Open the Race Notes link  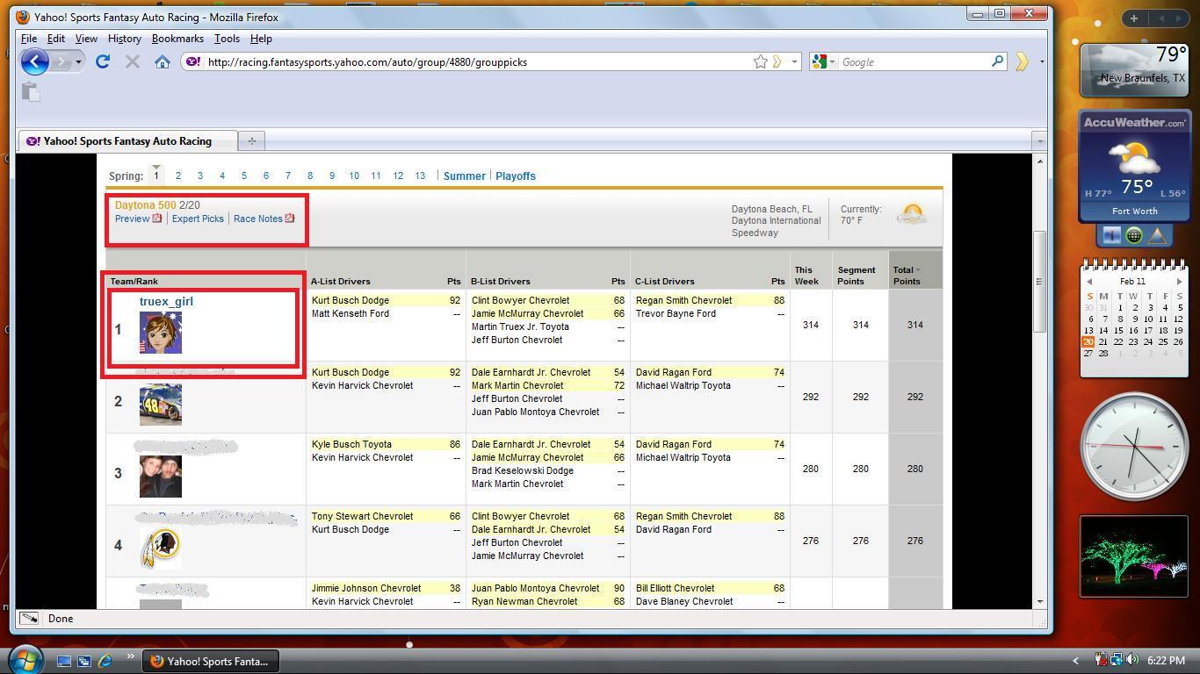tap(257, 219)
